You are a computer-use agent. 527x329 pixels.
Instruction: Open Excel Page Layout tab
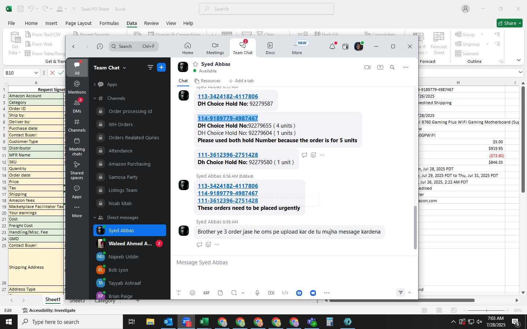(x=78, y=23)
